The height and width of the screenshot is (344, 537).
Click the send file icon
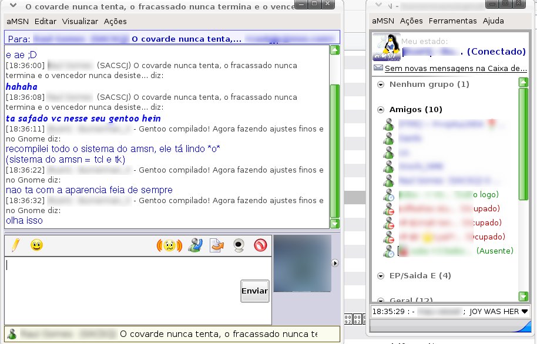(216, 245)
